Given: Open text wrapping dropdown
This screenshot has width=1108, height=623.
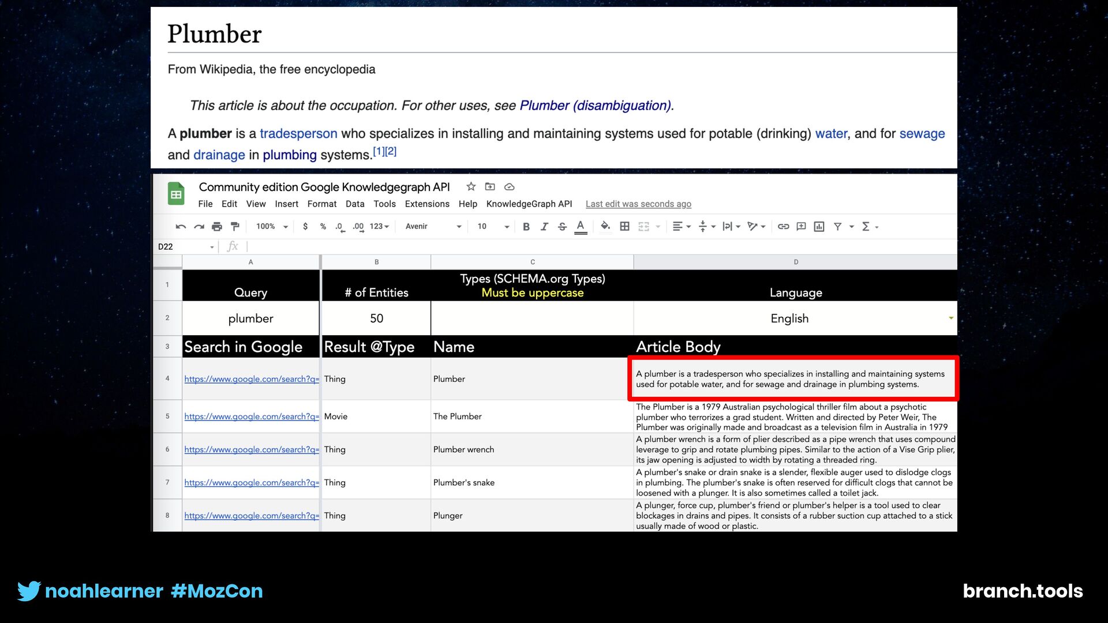Looking at the screenshot, I should (x=731, y=227).
